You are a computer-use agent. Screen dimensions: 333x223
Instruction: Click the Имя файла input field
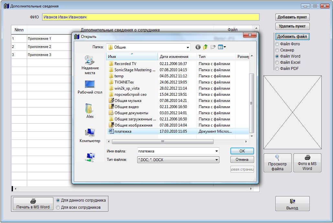point(175,151)
